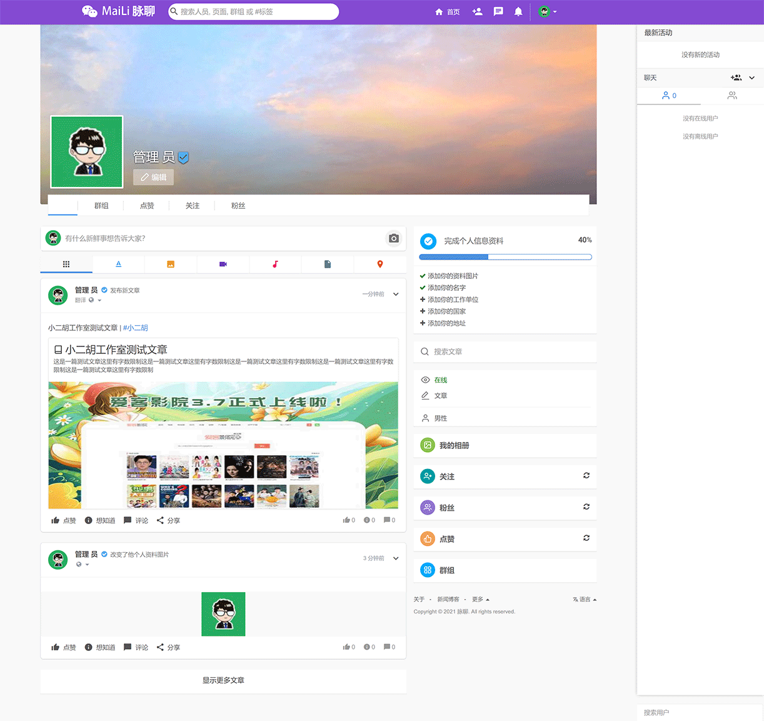The image size is (764, 721).
Task: Expand the language 语言 selector
Action: (583, 598)
